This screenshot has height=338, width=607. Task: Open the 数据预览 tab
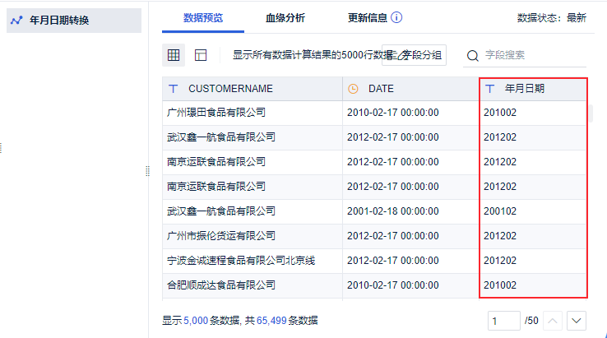203,18
